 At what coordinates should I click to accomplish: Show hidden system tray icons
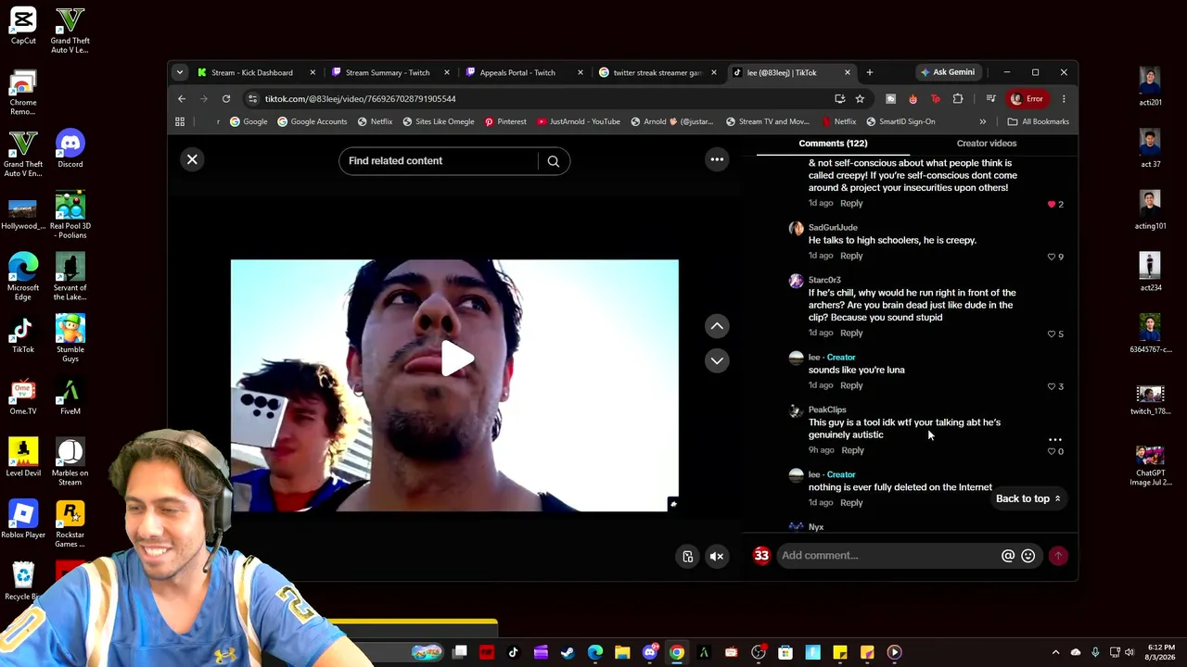[x=1055, y=653]
